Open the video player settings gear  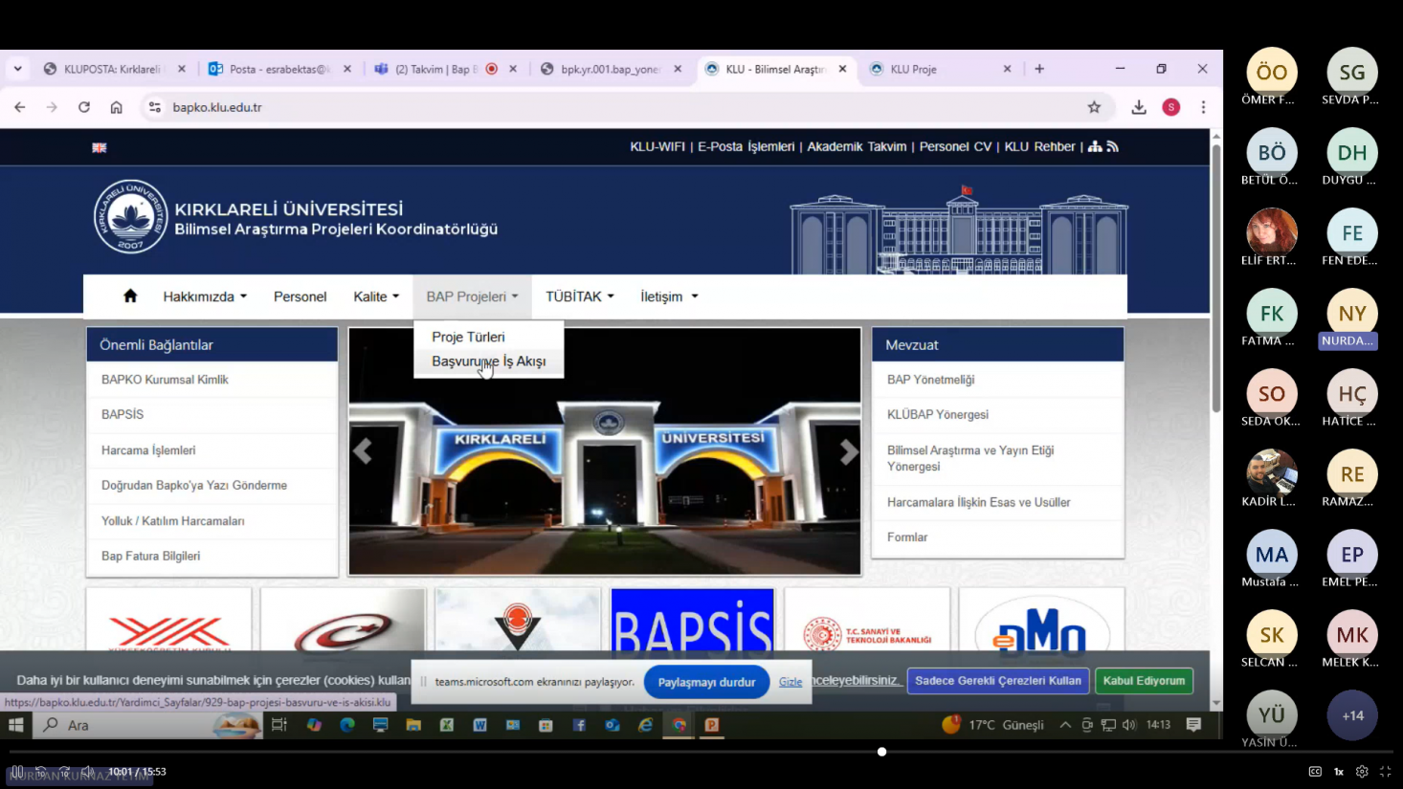click(x=1362, y=772)
